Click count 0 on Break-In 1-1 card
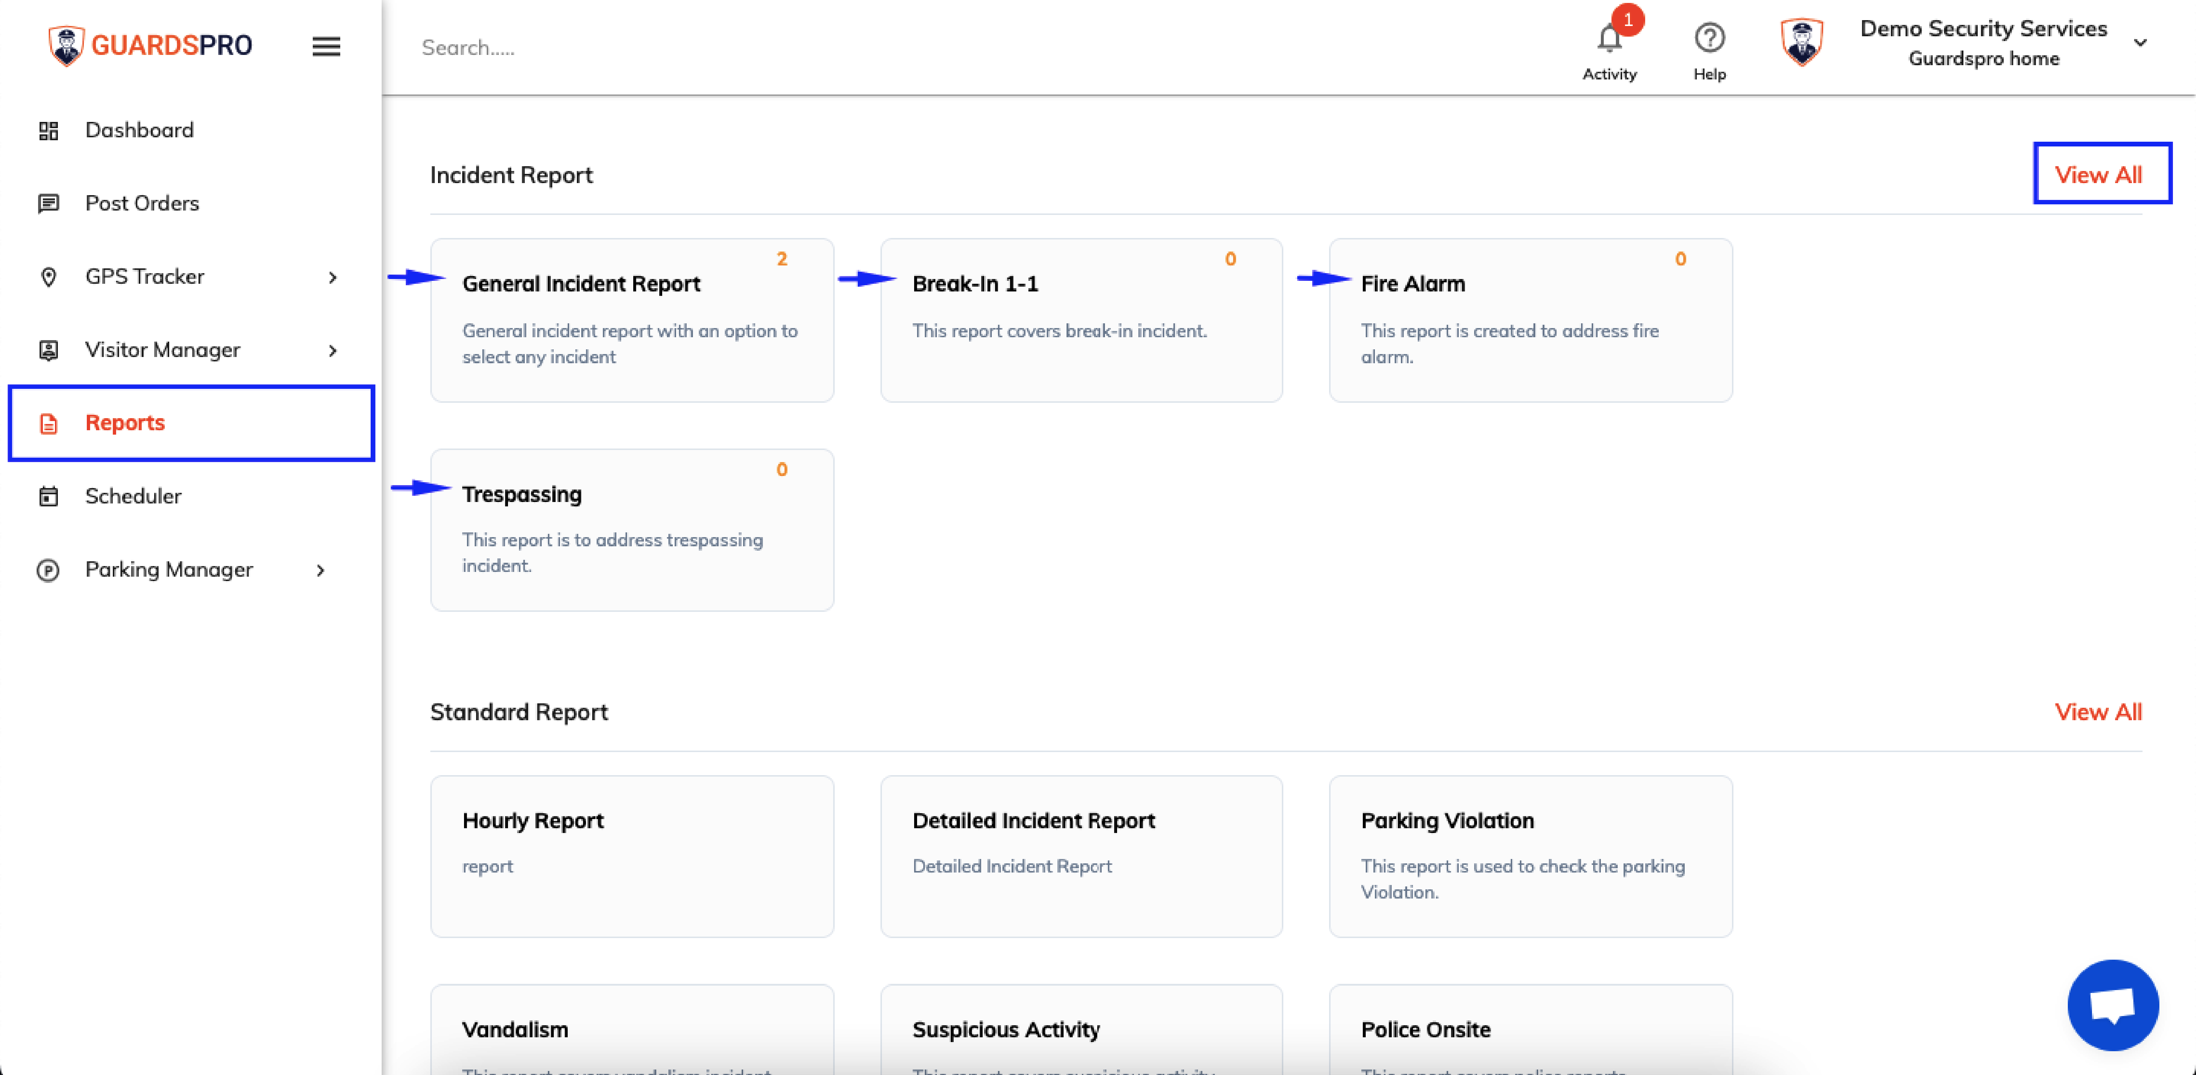This screenshot has width=2196, height=1075. pos(1230,259)
